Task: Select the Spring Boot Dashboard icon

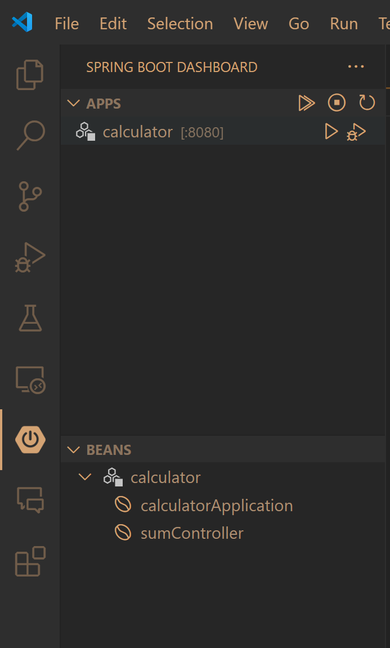Action: click(x=30, y=440)
